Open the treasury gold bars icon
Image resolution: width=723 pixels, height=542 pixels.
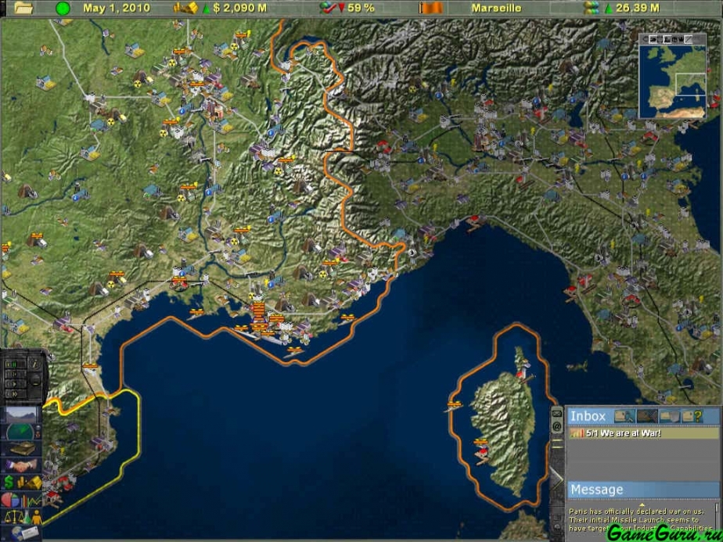(x=185, y=8)
